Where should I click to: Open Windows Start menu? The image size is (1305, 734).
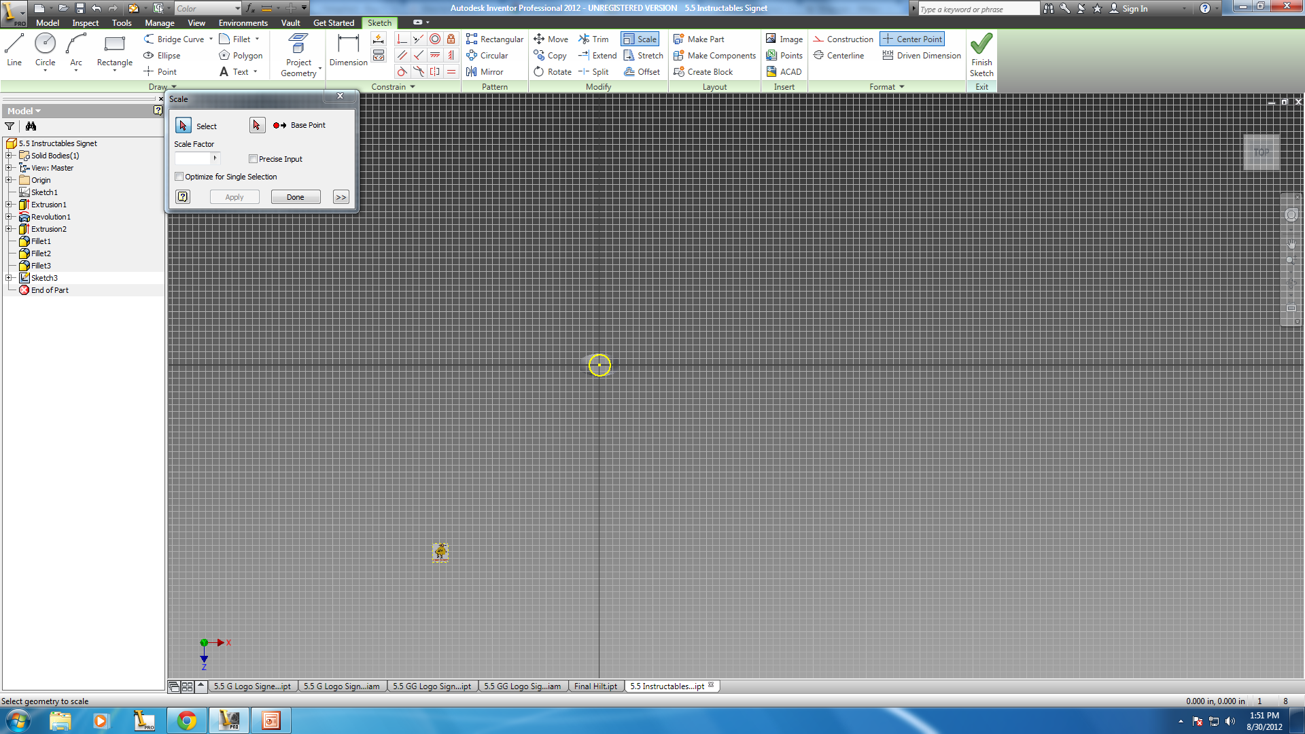[x=18, y=720]
